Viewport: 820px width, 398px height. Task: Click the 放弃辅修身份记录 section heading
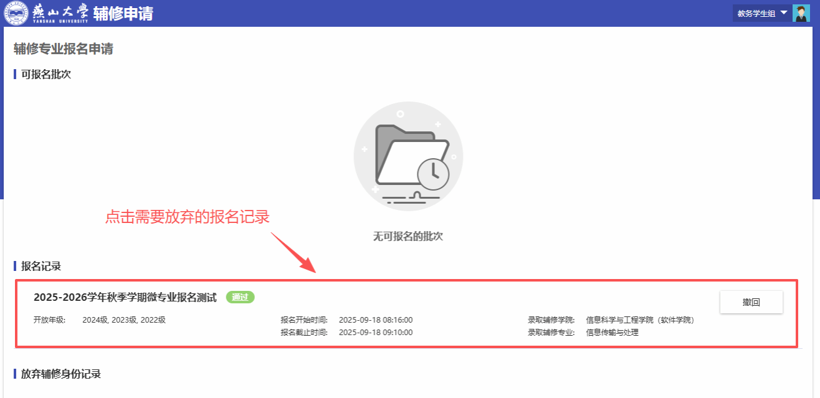(x=60, y=374)
